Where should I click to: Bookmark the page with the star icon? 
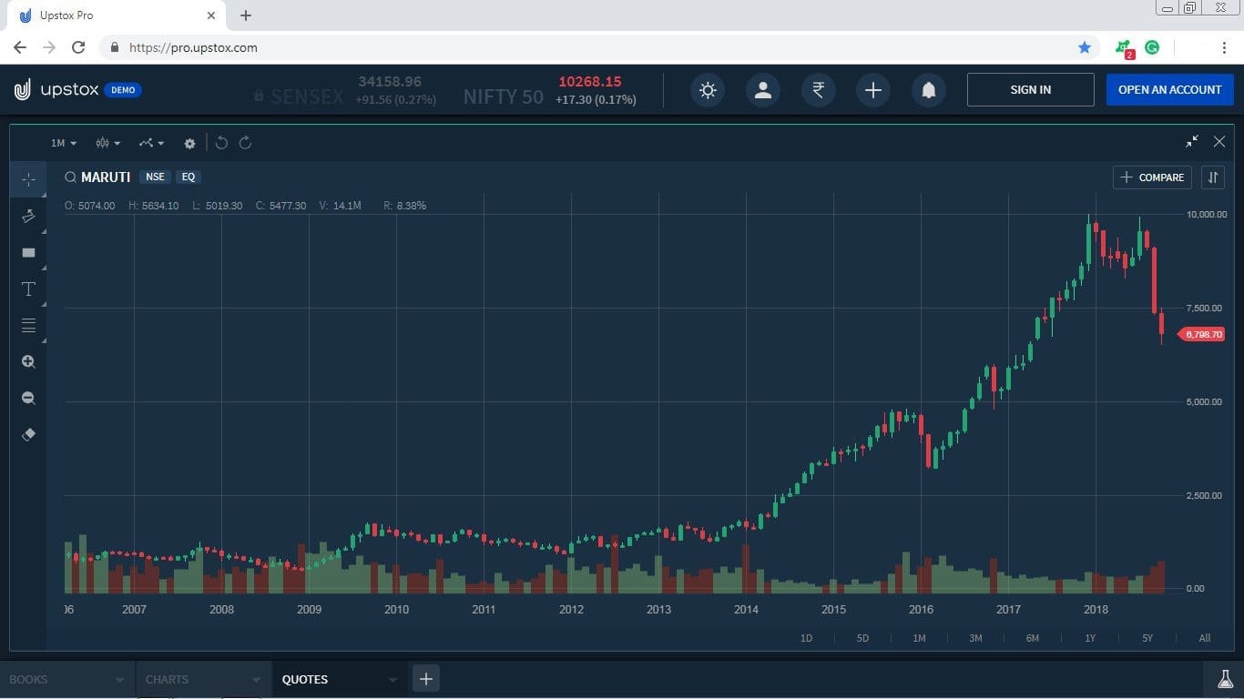click(1085, 46)
